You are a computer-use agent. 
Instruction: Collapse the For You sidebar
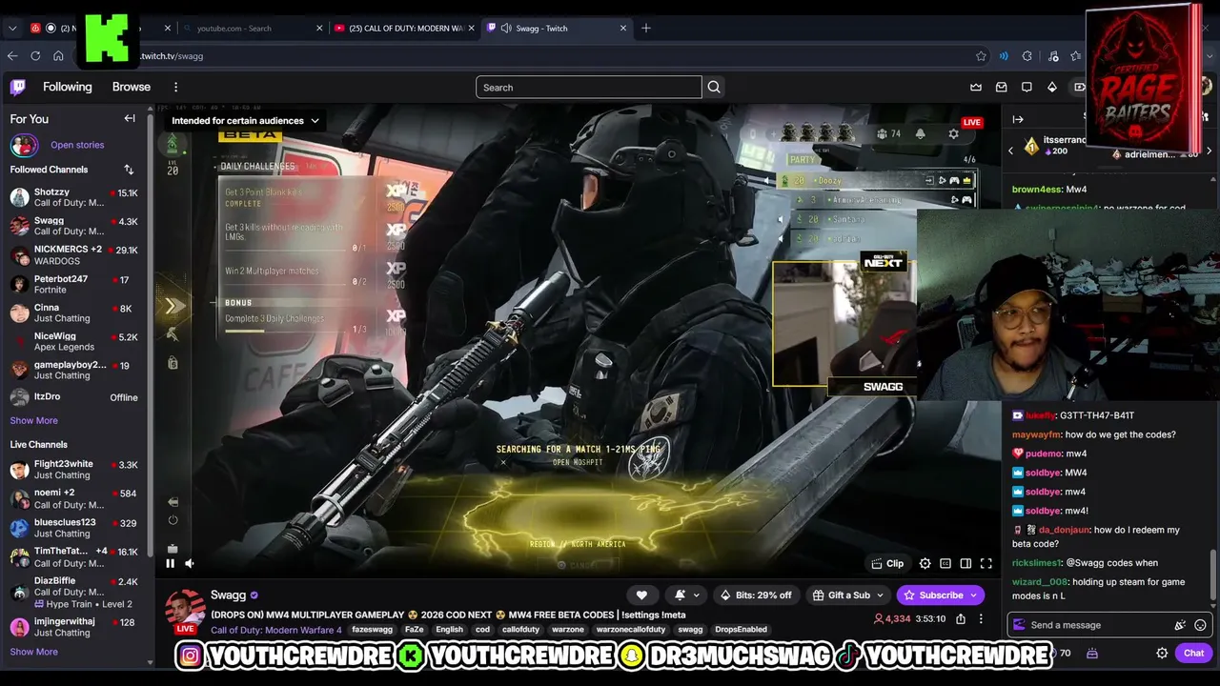(130, 119)
